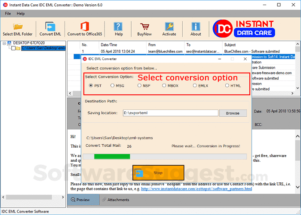Close the IDC EML Converter dialog
301x215 pixels.
(x=245, y=59)
